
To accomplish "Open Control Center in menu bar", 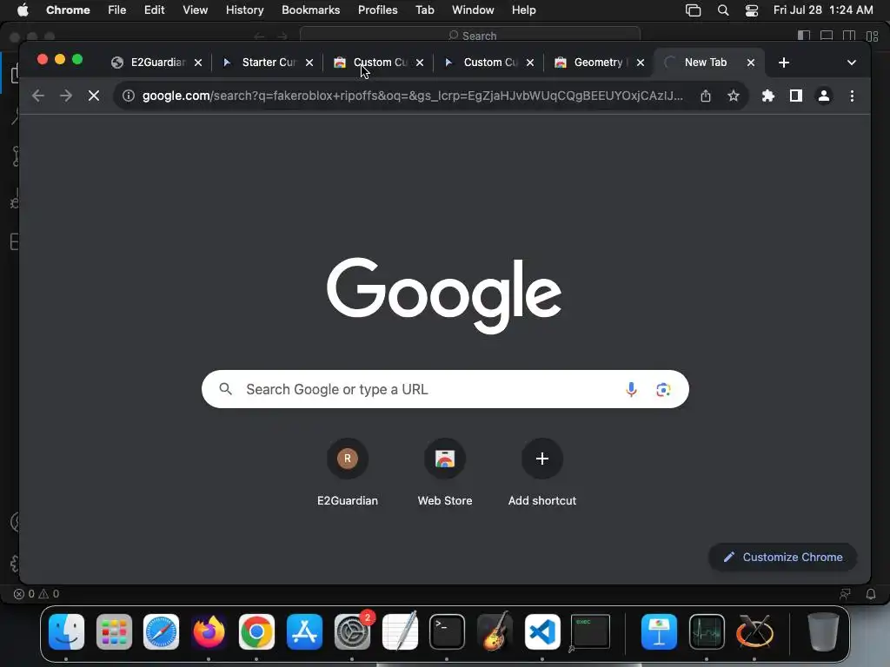I will click(752, 10).
